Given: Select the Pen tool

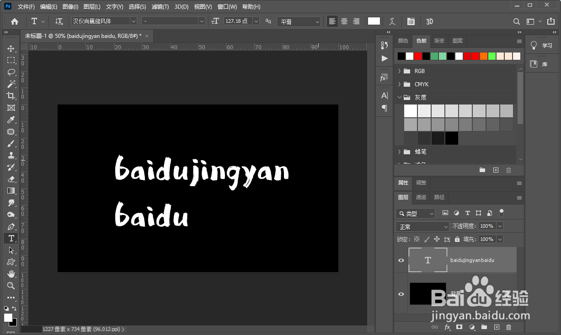Looking at the screenshot, I should click(x=11, y=226).
